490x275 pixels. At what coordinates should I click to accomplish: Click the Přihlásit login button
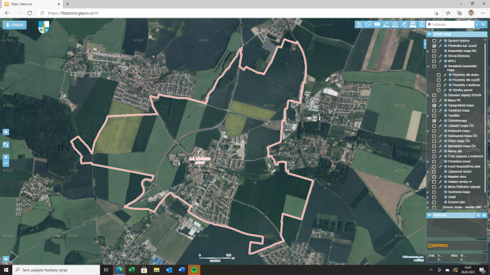14,25
